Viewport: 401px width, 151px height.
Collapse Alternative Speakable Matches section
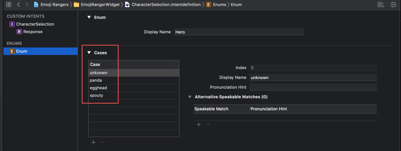pyautogui.click(x=190, y=97)
